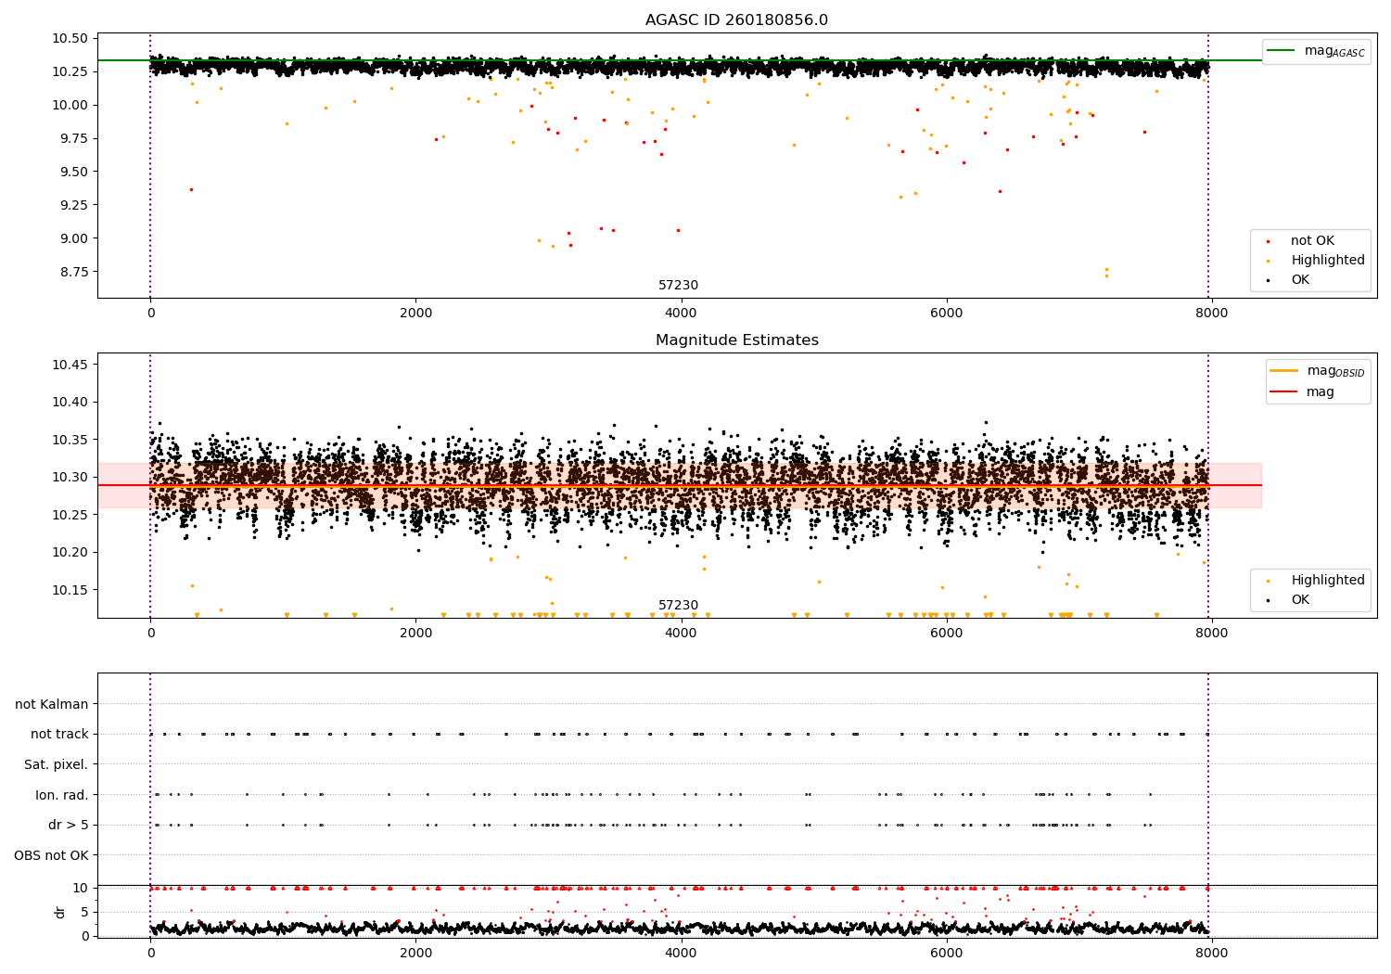Click the '2000' x-tick under the top plot
The width and height of the screenshot is (1391, 974).
point(415,313)
